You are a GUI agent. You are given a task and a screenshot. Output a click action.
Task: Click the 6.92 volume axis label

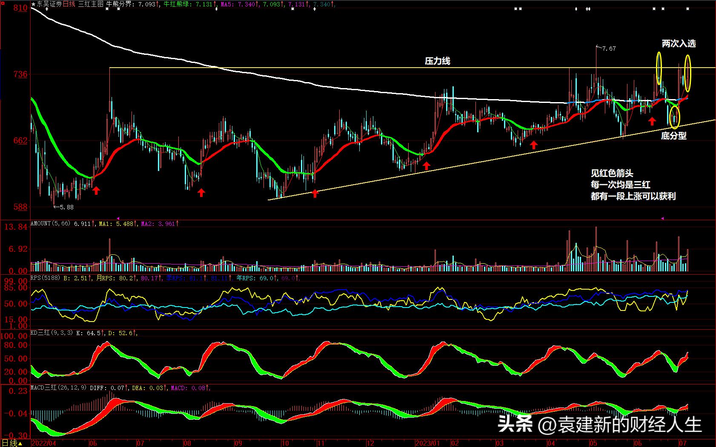(18, 248)
